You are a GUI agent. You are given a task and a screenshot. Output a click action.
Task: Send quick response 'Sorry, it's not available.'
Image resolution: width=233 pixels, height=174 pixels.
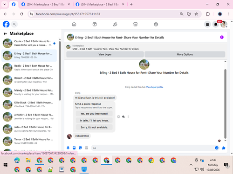point(94,127)
